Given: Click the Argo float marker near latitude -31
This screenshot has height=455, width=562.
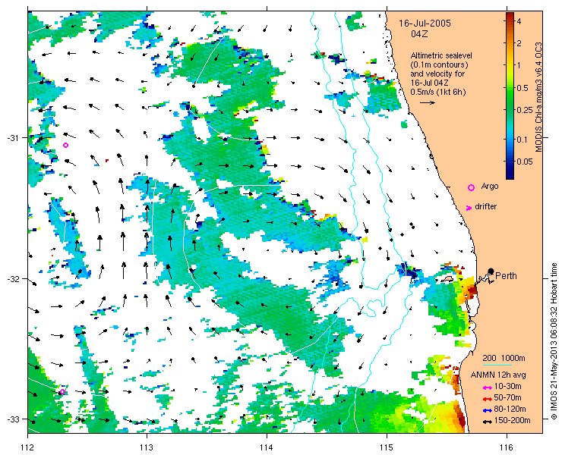Looking at the screenshot, I should [65, 145].
